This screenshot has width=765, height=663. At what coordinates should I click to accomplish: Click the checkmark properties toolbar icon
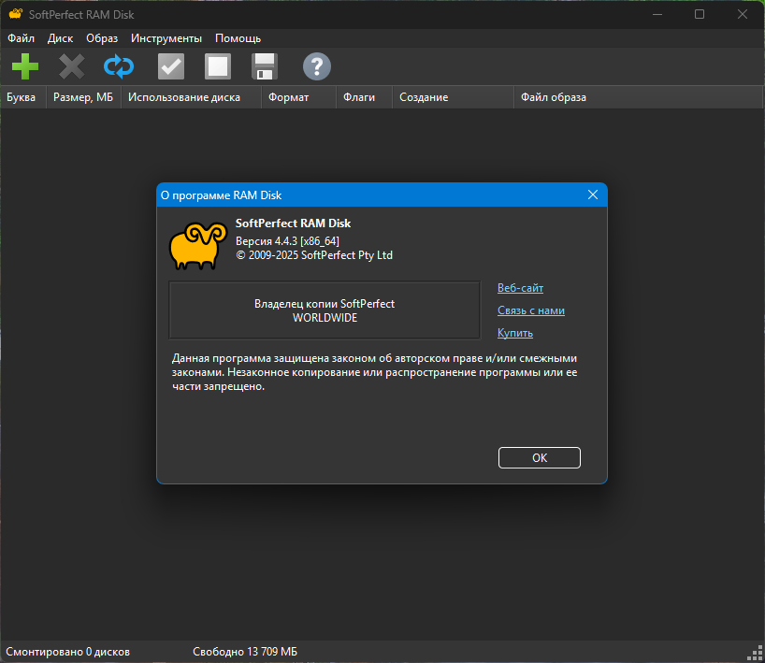click(x=171, y=66)
